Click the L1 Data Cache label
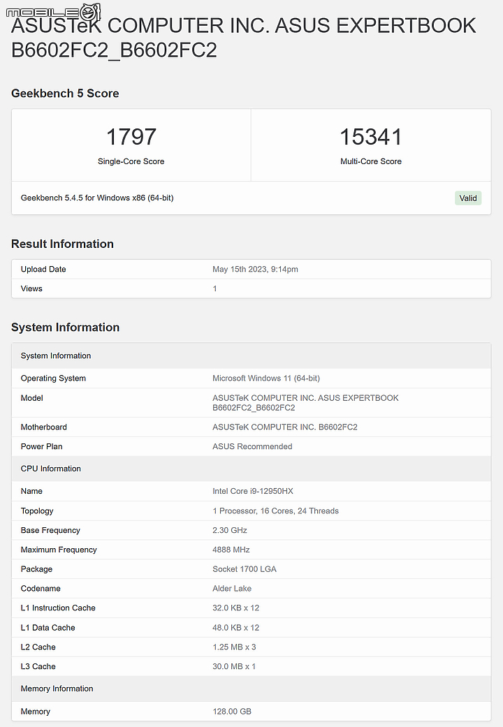503x727 pixels. click(x=48, y=628)
